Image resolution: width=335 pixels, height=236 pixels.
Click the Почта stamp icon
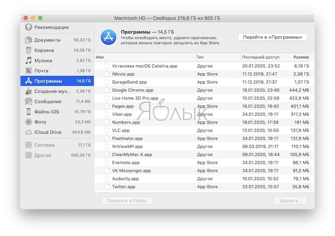(29, 71)
